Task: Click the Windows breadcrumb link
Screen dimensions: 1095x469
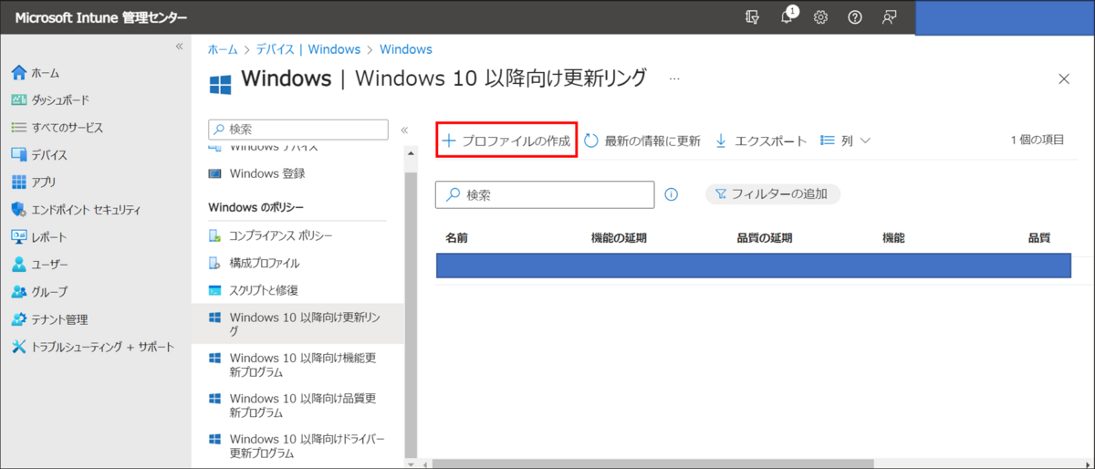Action: (406, 49)
